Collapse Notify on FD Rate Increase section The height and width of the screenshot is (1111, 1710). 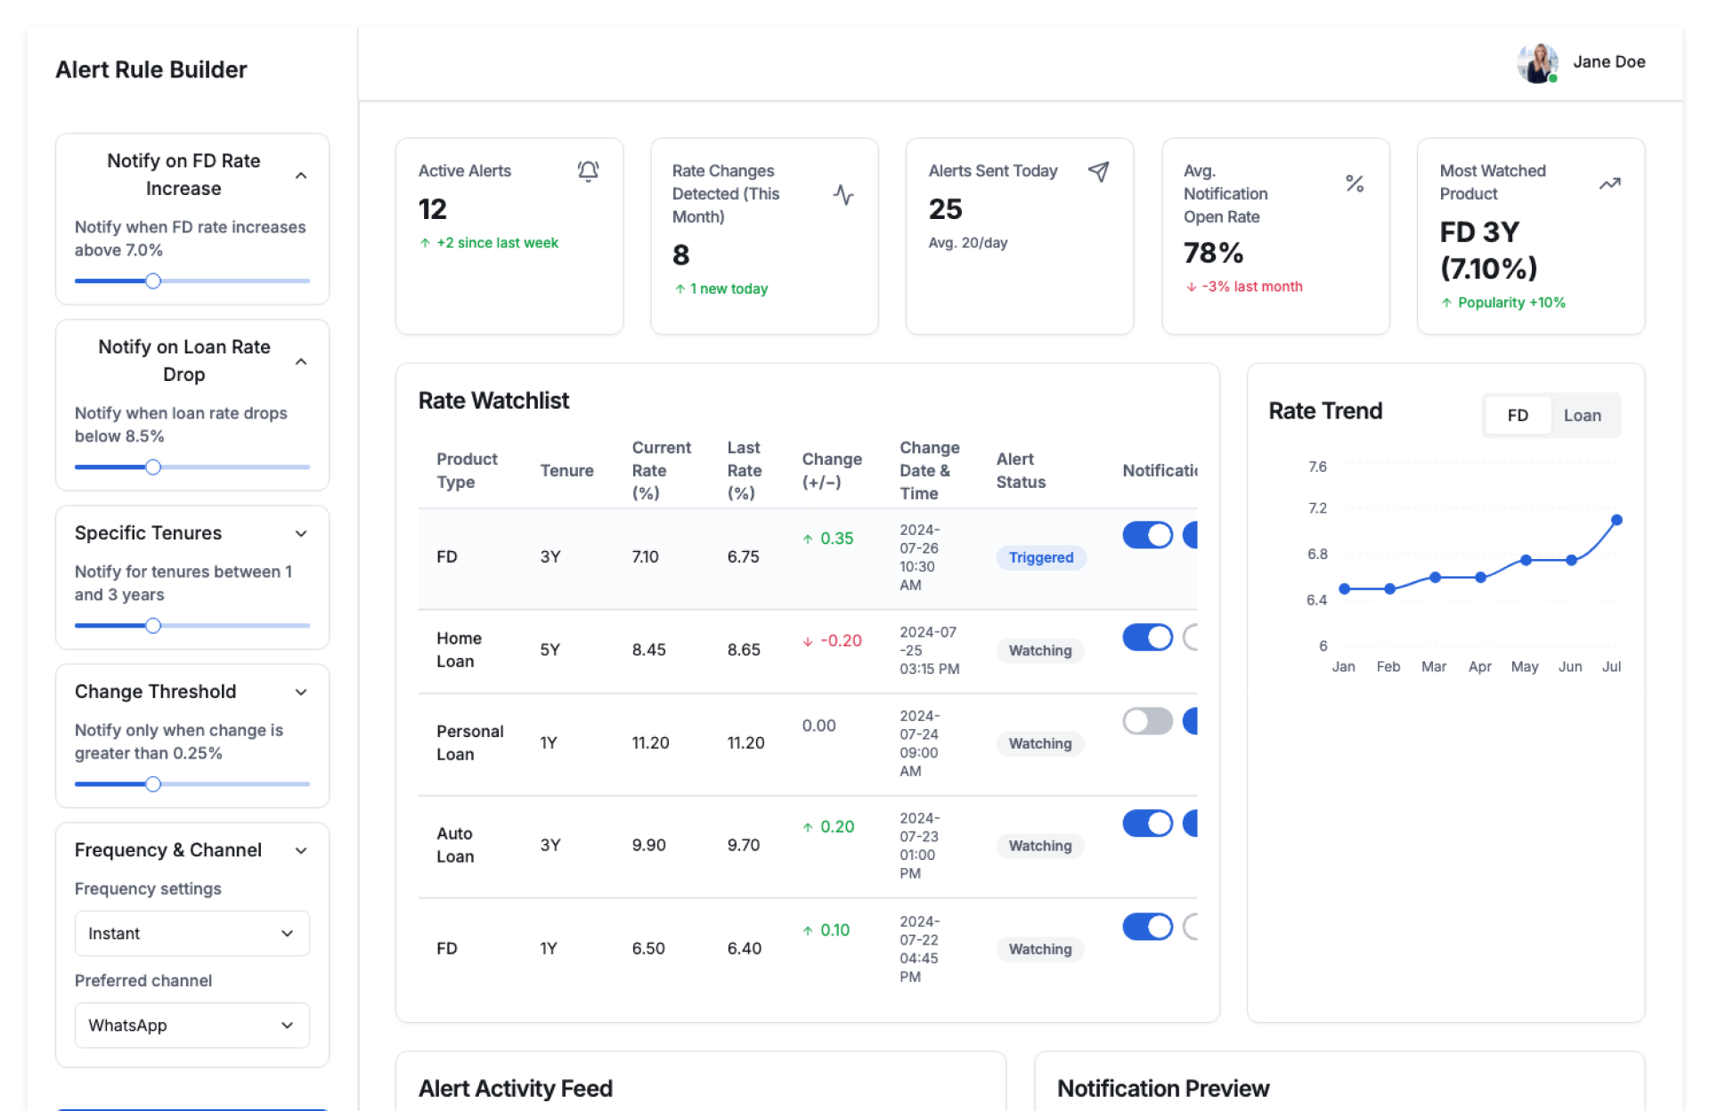[301, 175]
